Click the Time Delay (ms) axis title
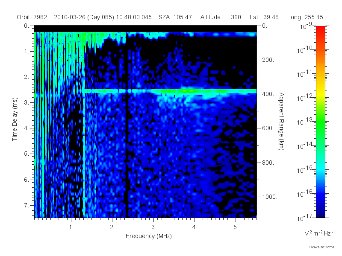Image resolution: width=342 pixels, height=256 pixels. pyautogui.click(x=15, y=119)
